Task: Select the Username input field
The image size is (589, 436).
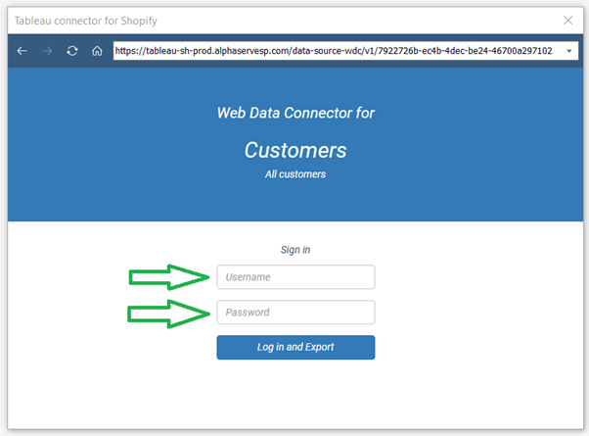Action: (x=295, y=277)
